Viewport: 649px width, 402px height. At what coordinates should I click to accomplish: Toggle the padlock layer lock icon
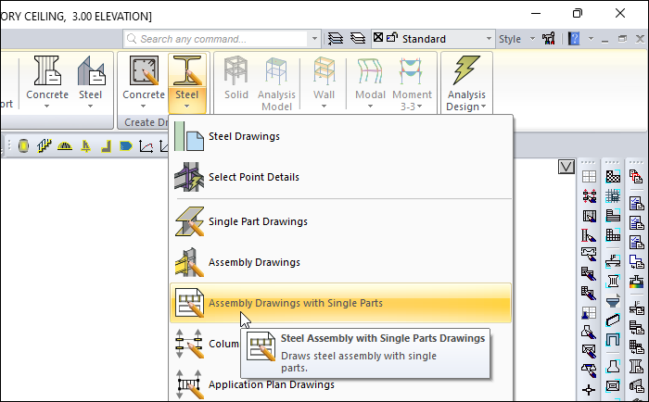click(391, 38)
